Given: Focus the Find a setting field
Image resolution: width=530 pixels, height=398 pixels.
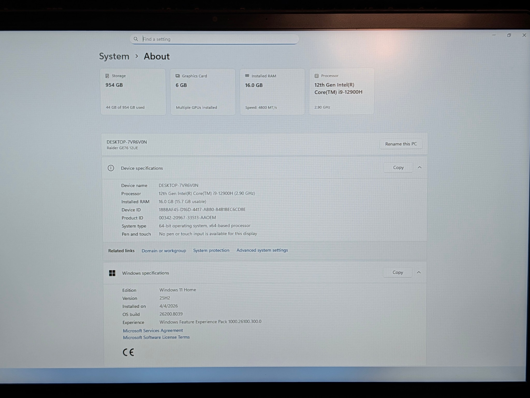Looking at the screenshot, I should [214, 39].
